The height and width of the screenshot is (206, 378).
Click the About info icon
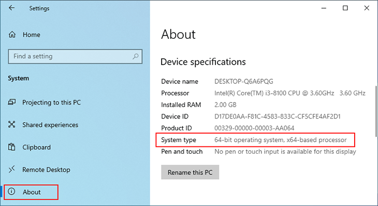click(11, 192)
